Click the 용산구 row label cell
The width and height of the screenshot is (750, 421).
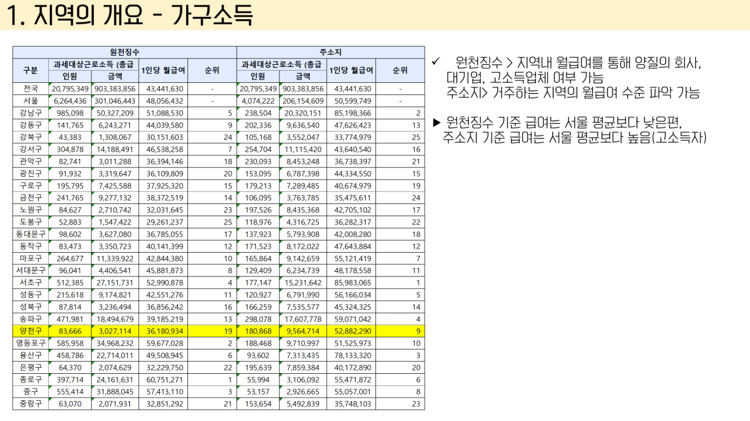(31, 355)
